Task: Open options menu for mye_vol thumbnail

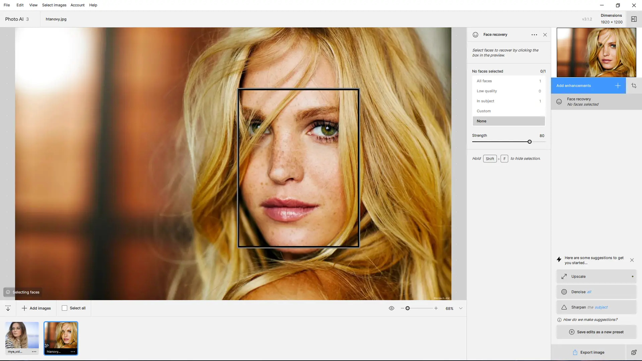Action: coord(34,352)
